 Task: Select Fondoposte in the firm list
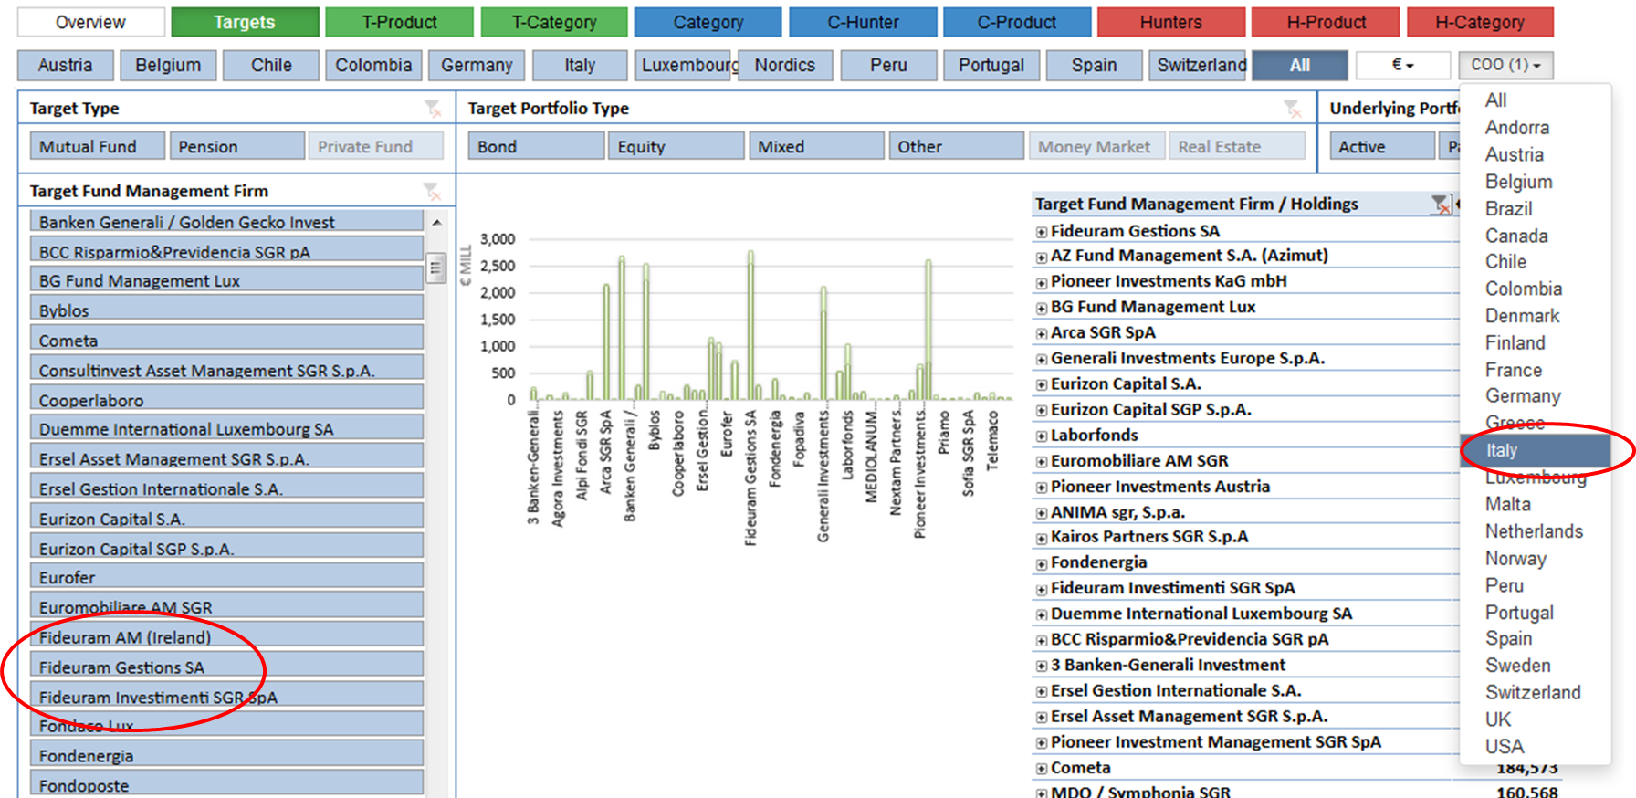[x=227, y=782]
